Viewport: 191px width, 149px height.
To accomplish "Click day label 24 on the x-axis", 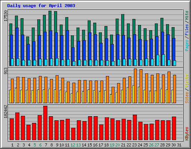I will click(140, 145).
